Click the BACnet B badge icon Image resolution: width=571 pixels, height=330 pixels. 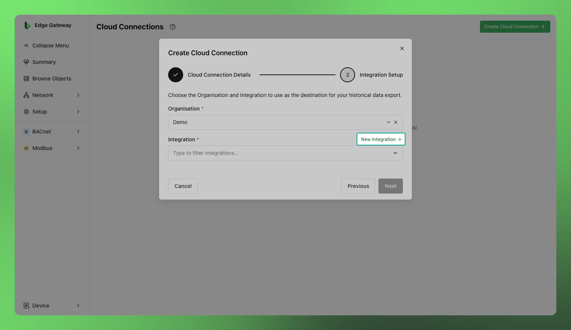(x=26, y=132)
